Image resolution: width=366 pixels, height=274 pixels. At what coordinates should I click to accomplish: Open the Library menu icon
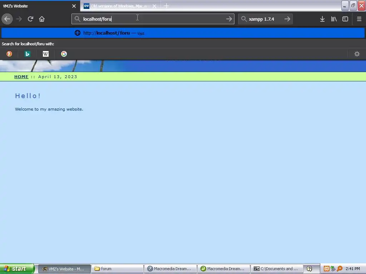pos(334,19)
